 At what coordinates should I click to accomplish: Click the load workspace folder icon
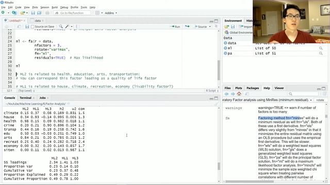(x=227, y=27)
